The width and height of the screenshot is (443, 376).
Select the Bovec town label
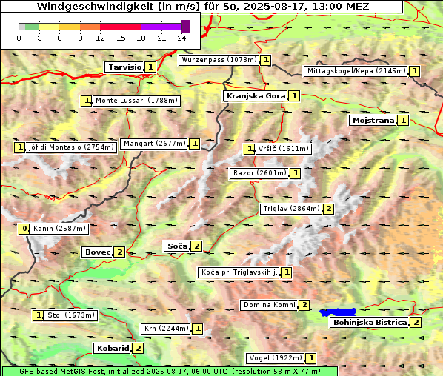click(98, 252)
